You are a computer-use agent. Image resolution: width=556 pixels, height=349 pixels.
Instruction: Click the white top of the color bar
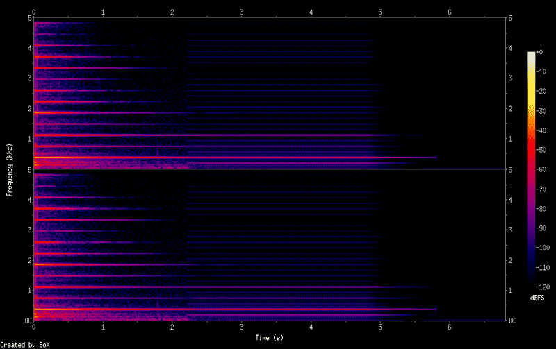[532, 56]
